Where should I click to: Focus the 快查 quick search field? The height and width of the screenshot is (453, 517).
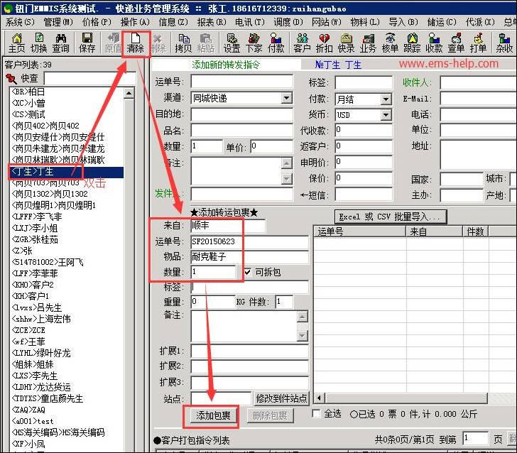(89, 79)
